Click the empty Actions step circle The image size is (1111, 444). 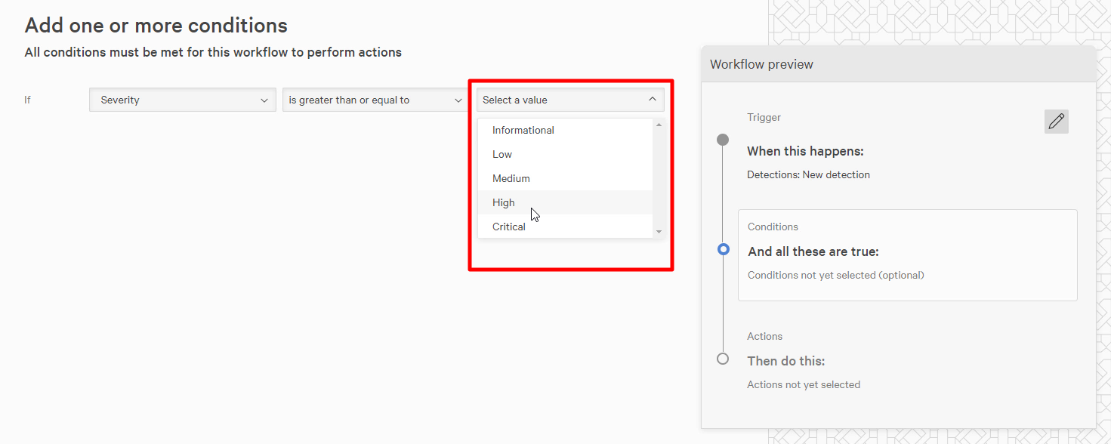click(723, 359)
